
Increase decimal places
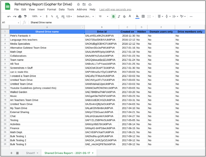click(x=63, y=17)
